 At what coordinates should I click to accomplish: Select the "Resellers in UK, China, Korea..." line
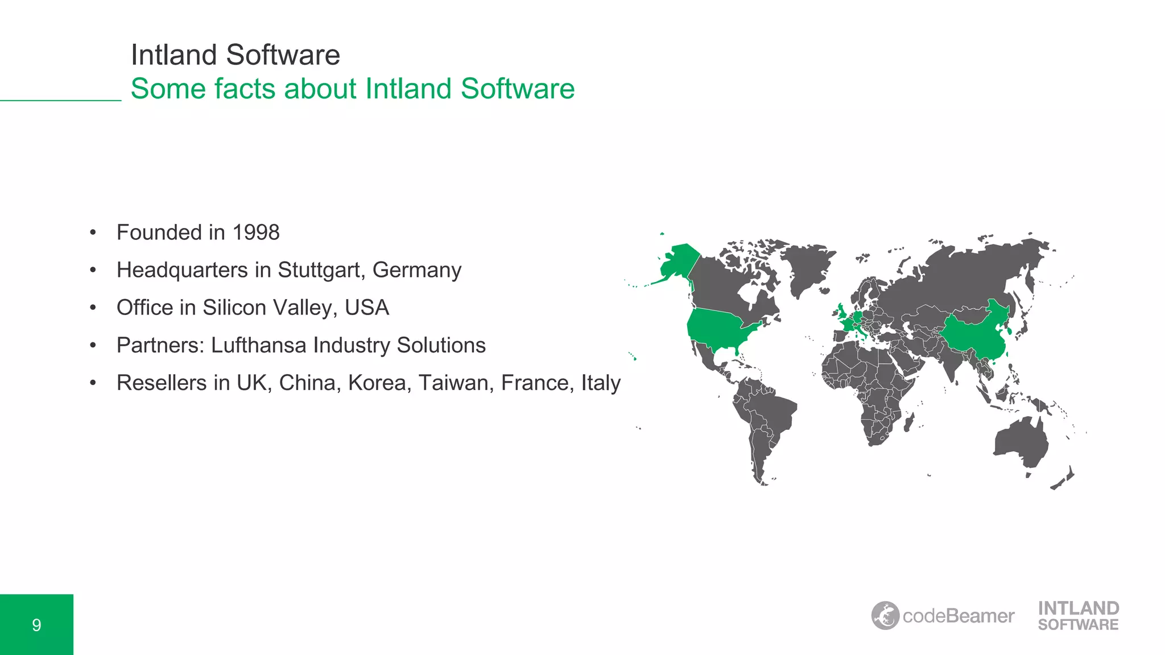[369, 383]
